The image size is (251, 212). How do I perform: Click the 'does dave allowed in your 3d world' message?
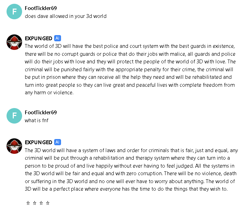pyautogui.click(x=66, y=16)
